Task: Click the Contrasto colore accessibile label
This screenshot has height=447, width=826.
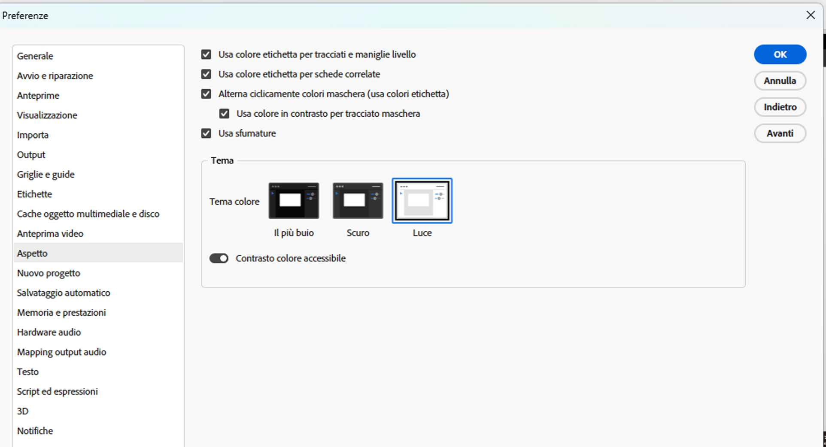Action: pos(291,258)
